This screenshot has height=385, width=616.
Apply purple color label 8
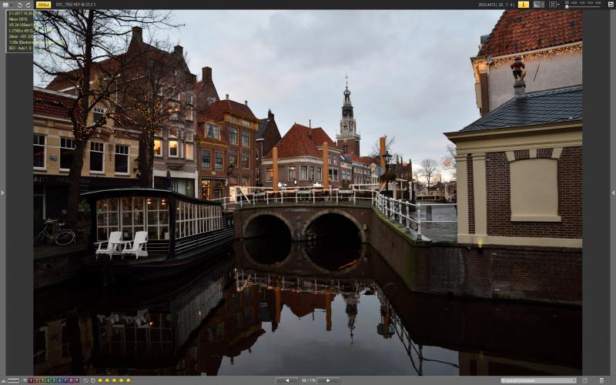click(71, 380)
